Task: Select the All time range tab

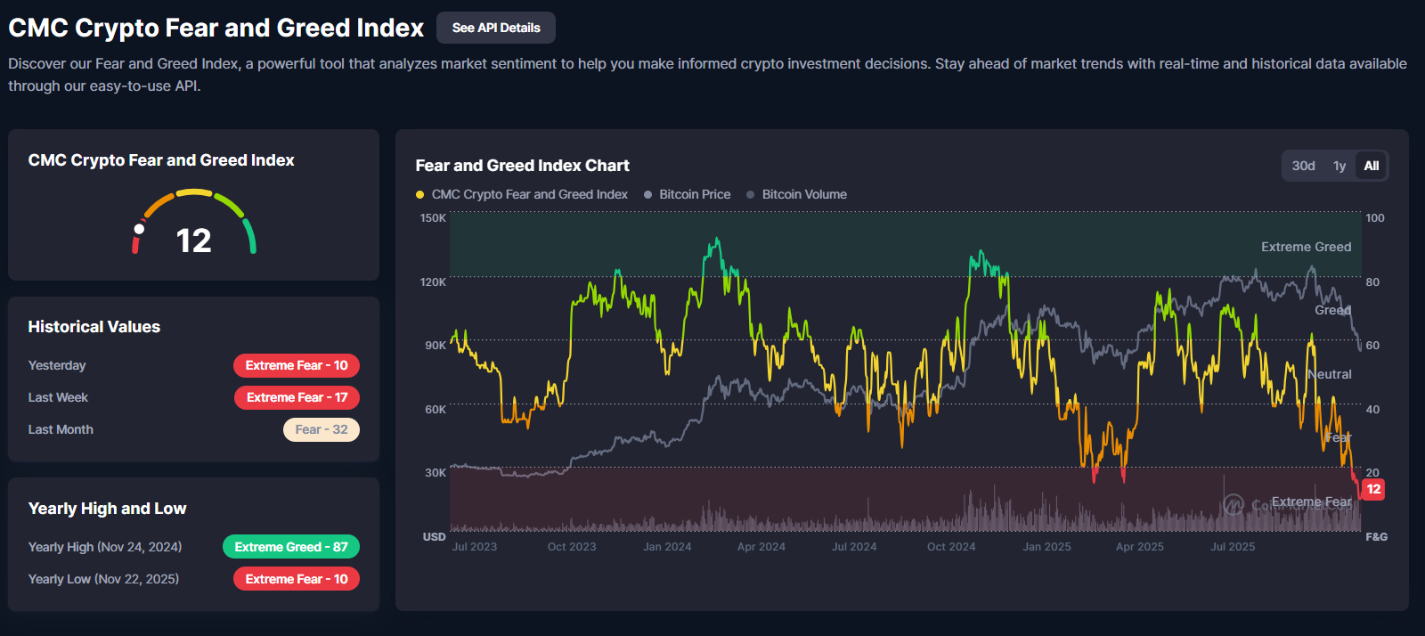Action: pyautogui.click(x=1372, y=166)
